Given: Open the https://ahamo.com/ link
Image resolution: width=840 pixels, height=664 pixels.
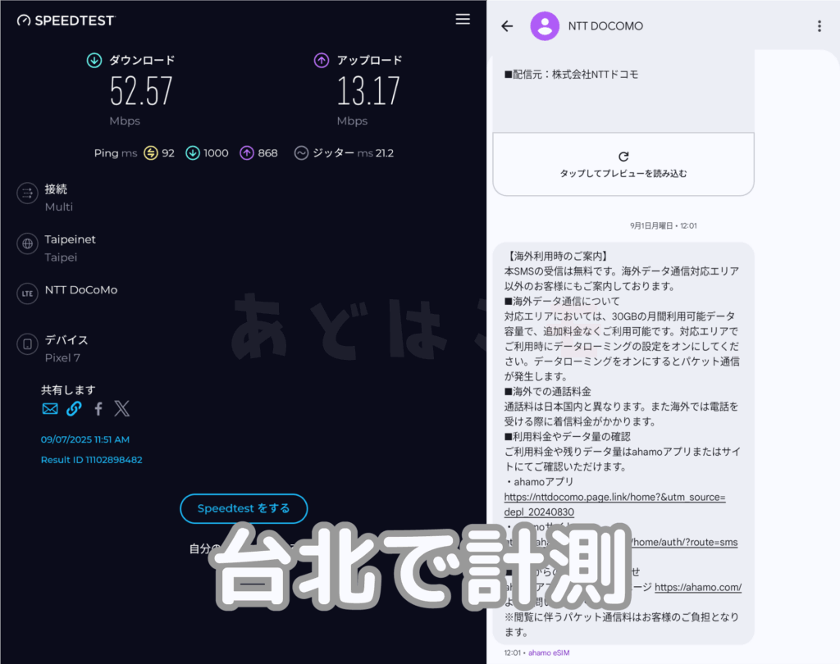Looking at the screenshot, I should point(698,588).
